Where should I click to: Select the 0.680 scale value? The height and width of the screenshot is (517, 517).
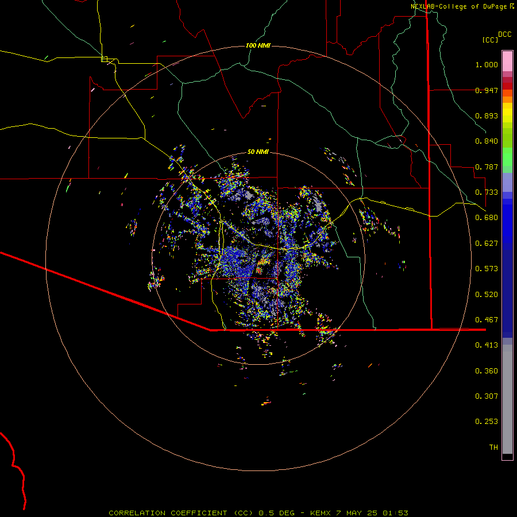(x=487, y=218)
